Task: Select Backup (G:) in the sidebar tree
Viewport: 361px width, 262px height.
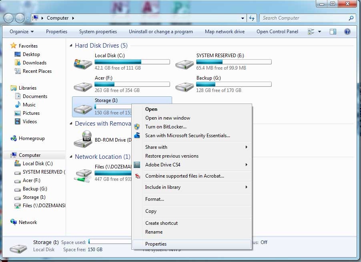Action: [x=35, y=189]
